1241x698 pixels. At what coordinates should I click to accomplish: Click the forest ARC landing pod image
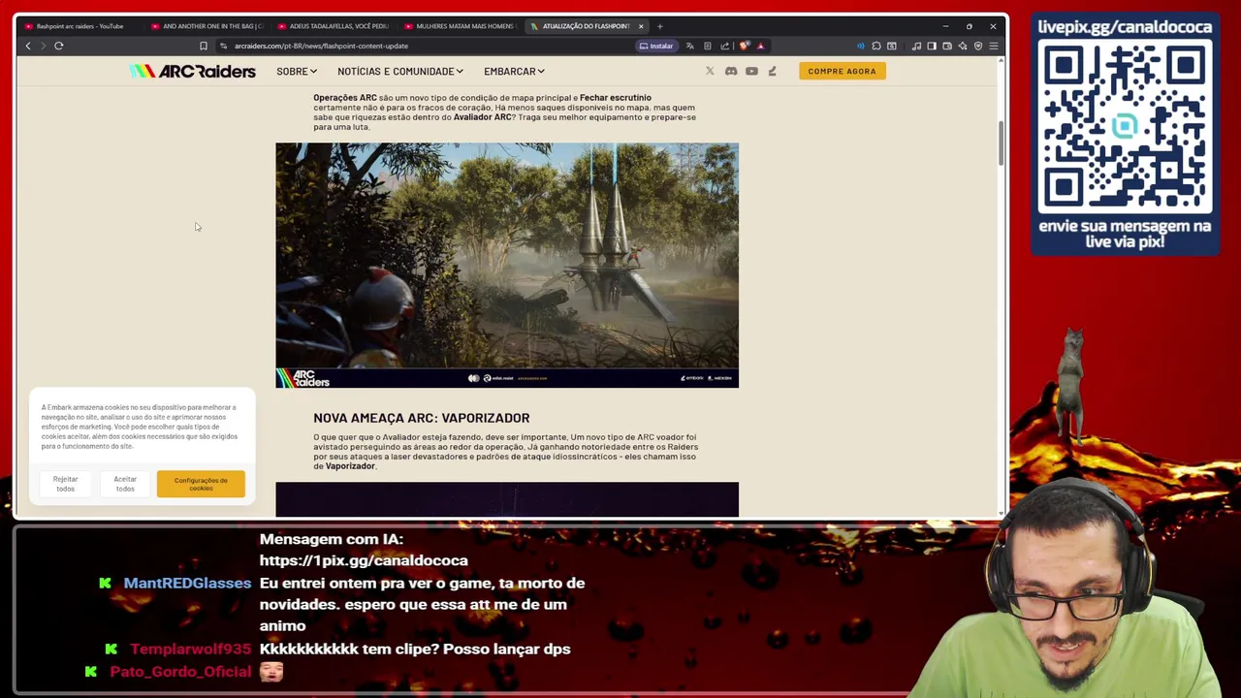pyautogui.click(x=507, y=266)
